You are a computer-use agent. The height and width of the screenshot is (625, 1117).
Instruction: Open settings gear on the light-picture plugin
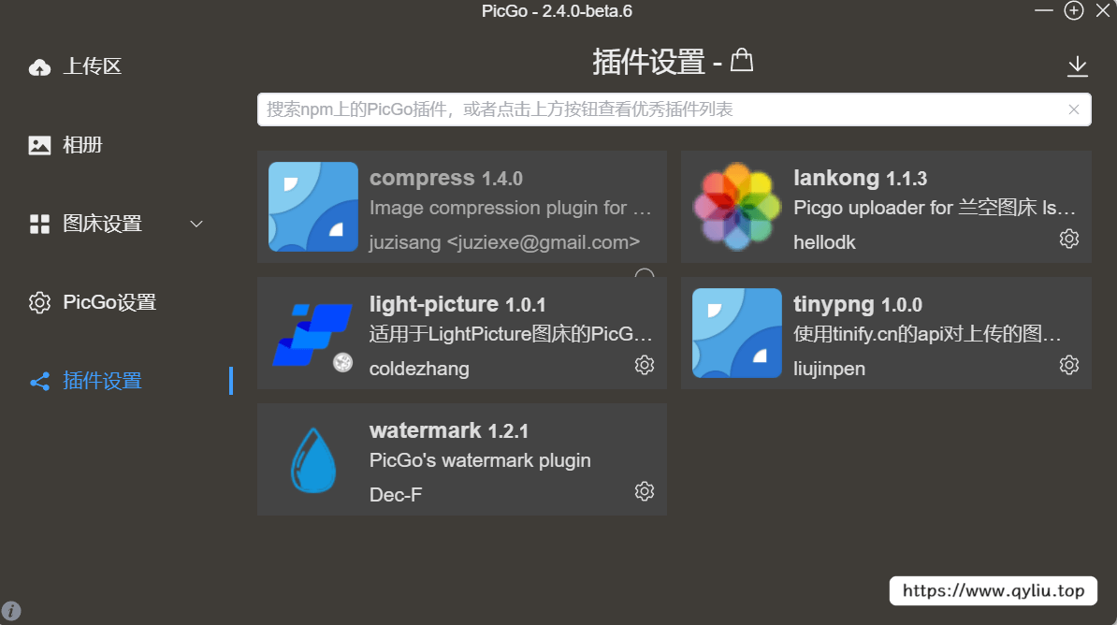tap(644, 365)
